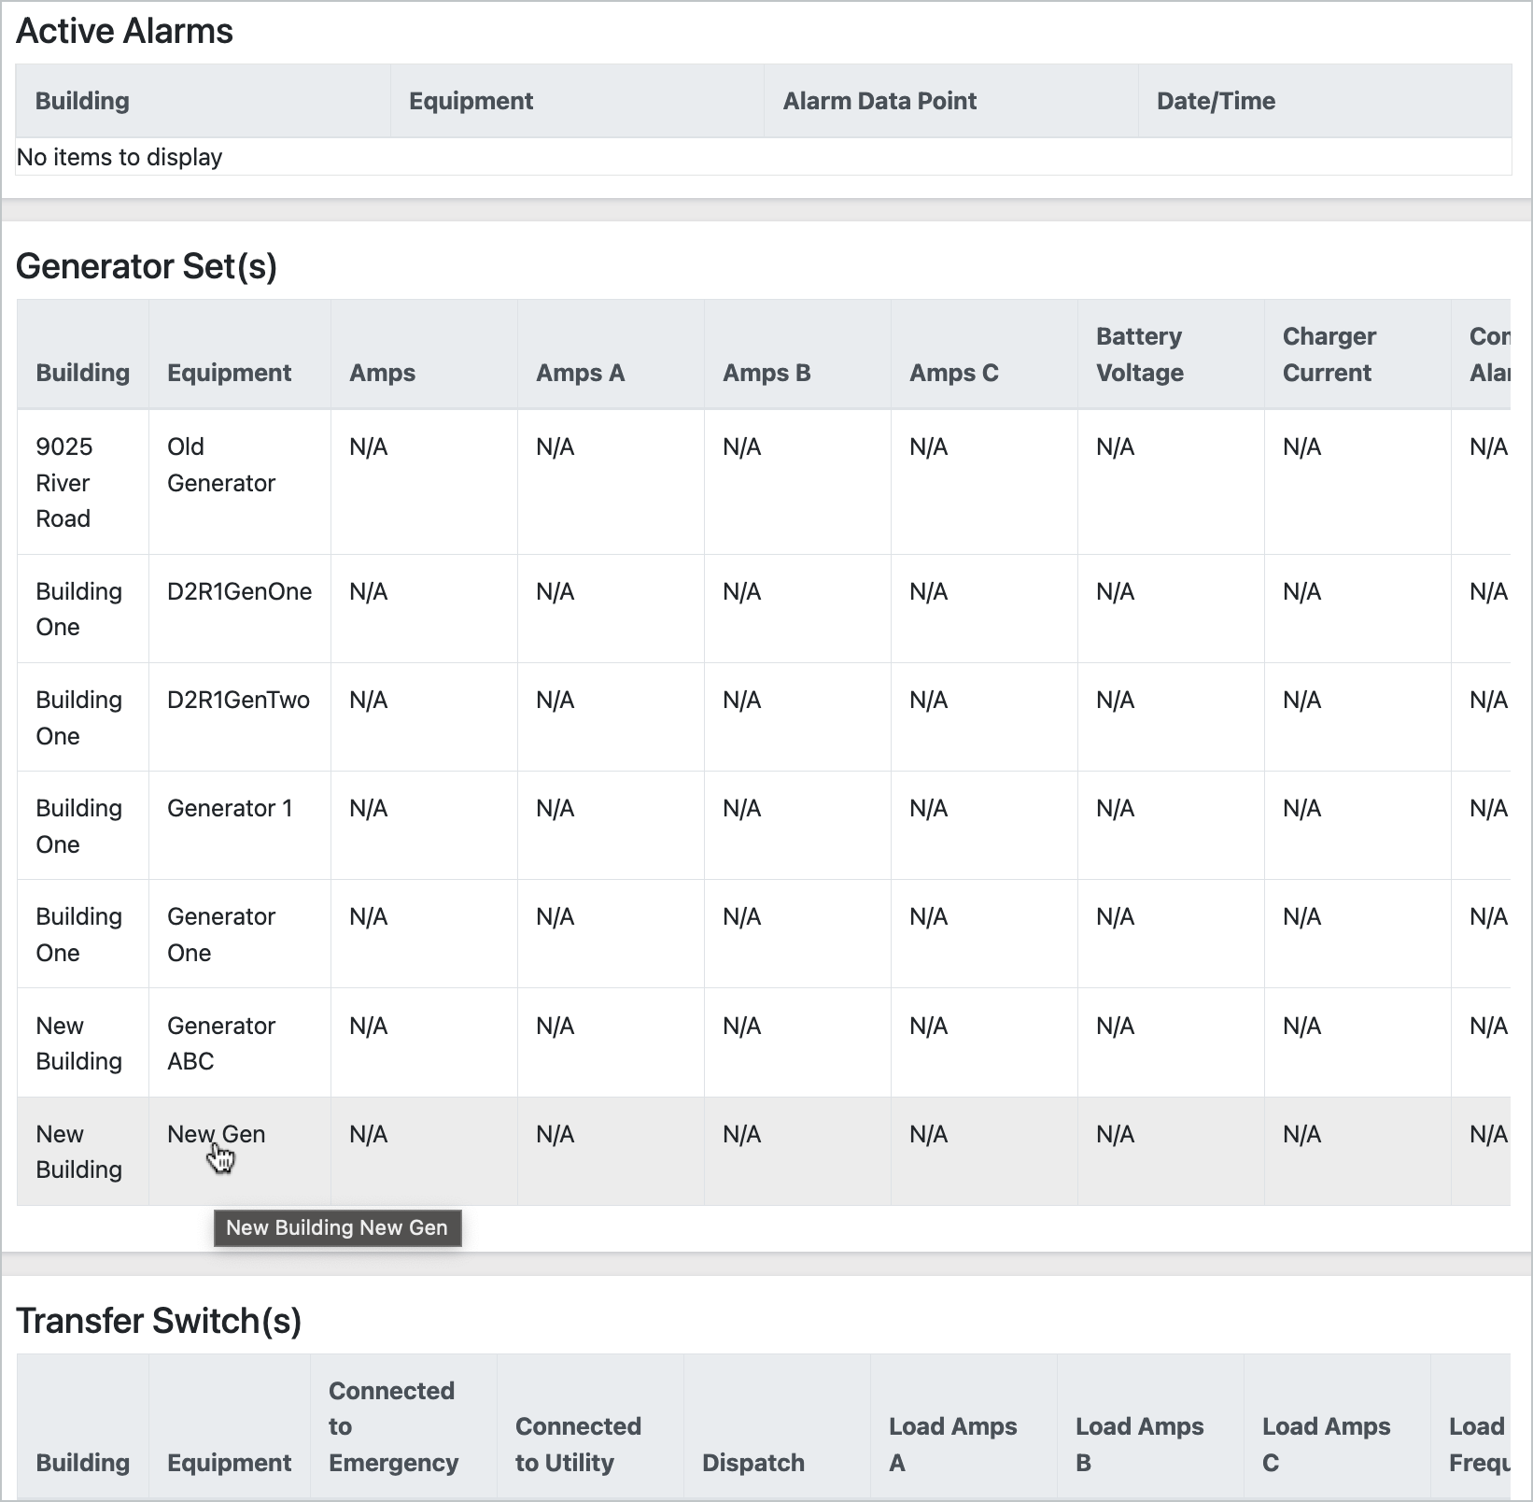1533x1502 pixels.
Task: Sort generators by the Amps A column
Action: (580, 373)
